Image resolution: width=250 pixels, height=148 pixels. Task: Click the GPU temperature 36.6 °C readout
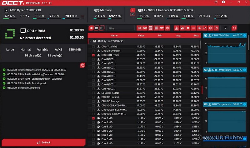[x=143, y=16]
